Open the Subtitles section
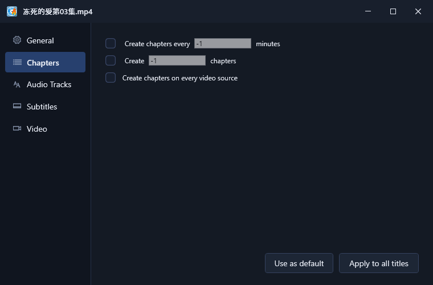The image size is (433, 285). tap(45, 107)
